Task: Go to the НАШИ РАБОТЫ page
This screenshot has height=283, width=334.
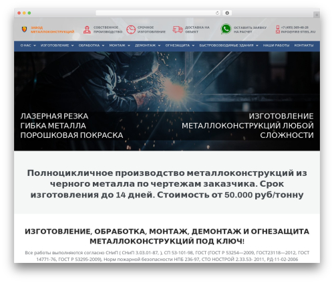Action: (x=276, y=45)
